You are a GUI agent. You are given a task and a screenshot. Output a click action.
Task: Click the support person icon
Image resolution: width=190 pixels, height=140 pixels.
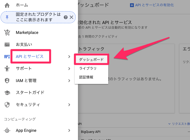(7, 69)
